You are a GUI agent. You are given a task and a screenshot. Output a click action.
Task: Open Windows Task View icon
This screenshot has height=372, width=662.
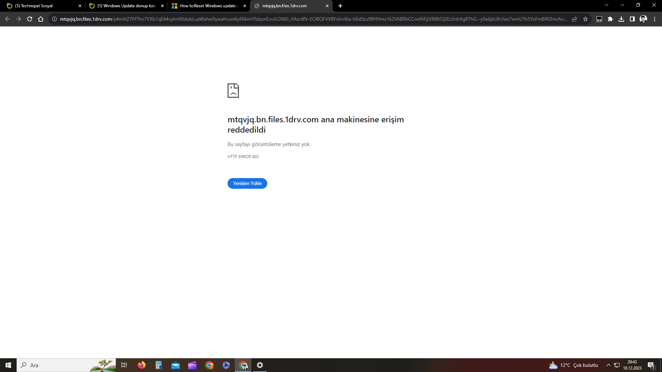(x=124, y=365)
